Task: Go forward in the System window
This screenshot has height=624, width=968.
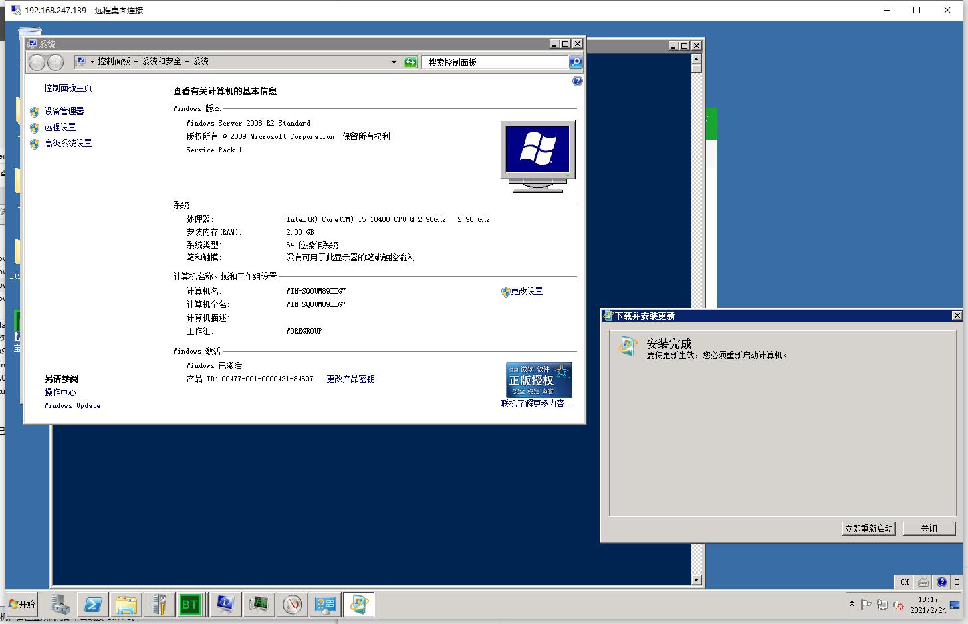Action: click(56, 62)
